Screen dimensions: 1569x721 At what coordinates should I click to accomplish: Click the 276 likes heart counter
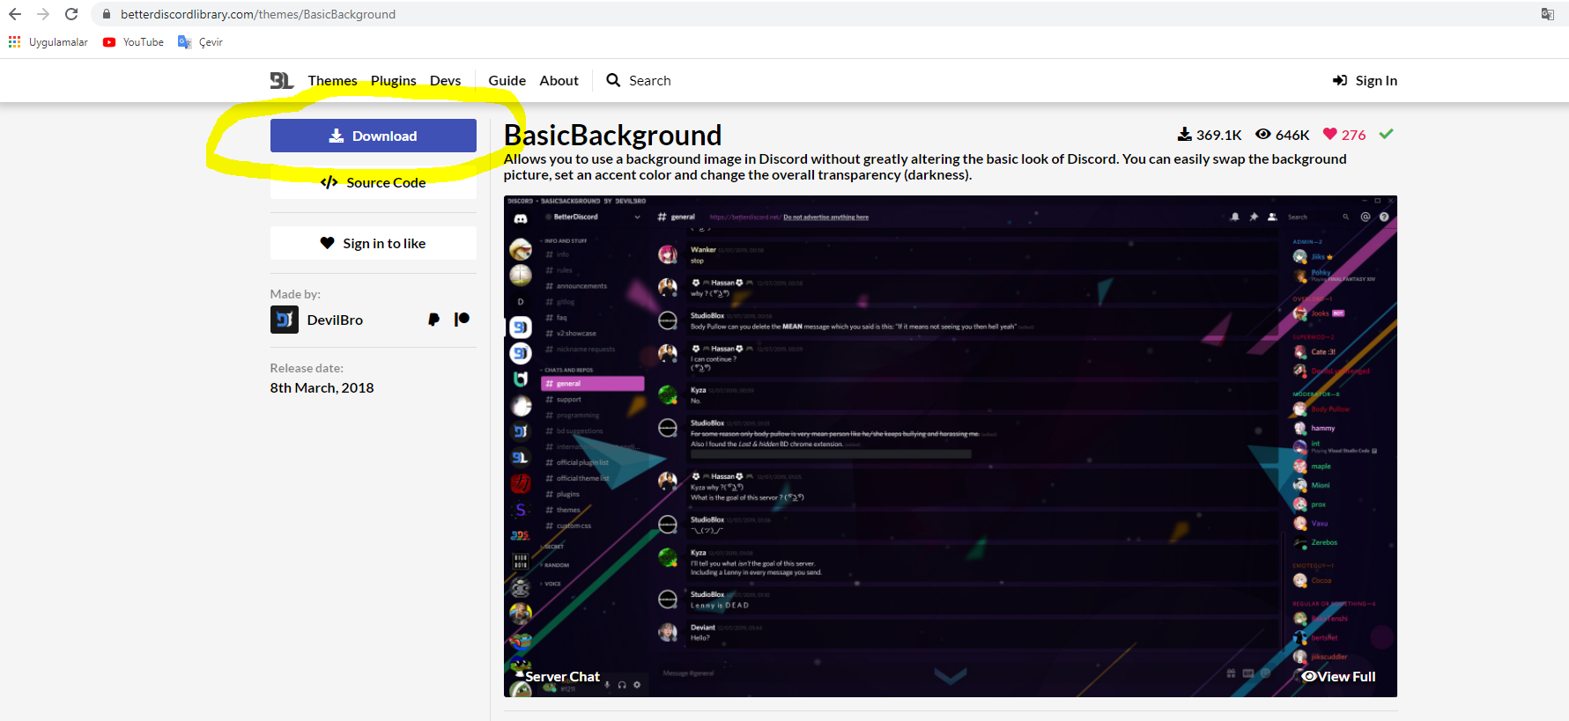[1344, 135]
